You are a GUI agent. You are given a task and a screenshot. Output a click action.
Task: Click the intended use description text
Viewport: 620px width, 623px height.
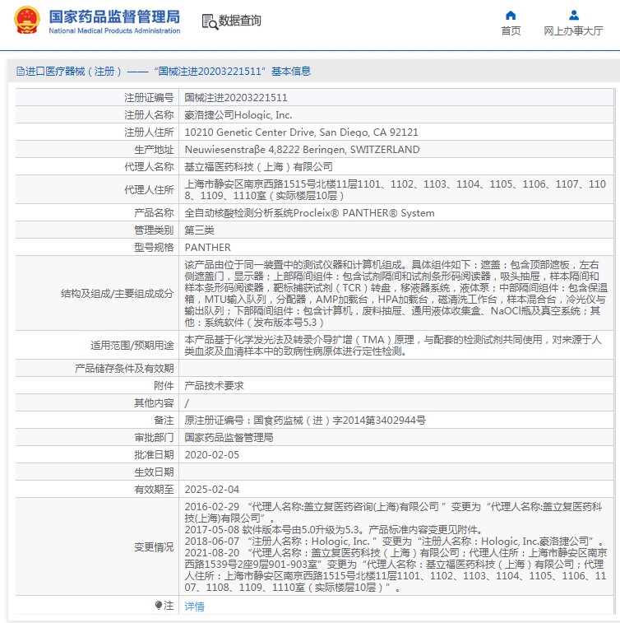tap(393, 346)
